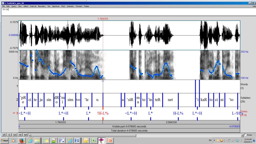Viewport: 256px width, 144px height.
Task: Select the L-!H% tone point
Action: pyautogui.click(x=237, y=113)
